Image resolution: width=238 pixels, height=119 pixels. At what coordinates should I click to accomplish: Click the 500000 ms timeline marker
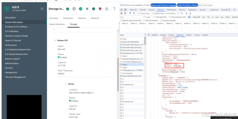point(161,24)
